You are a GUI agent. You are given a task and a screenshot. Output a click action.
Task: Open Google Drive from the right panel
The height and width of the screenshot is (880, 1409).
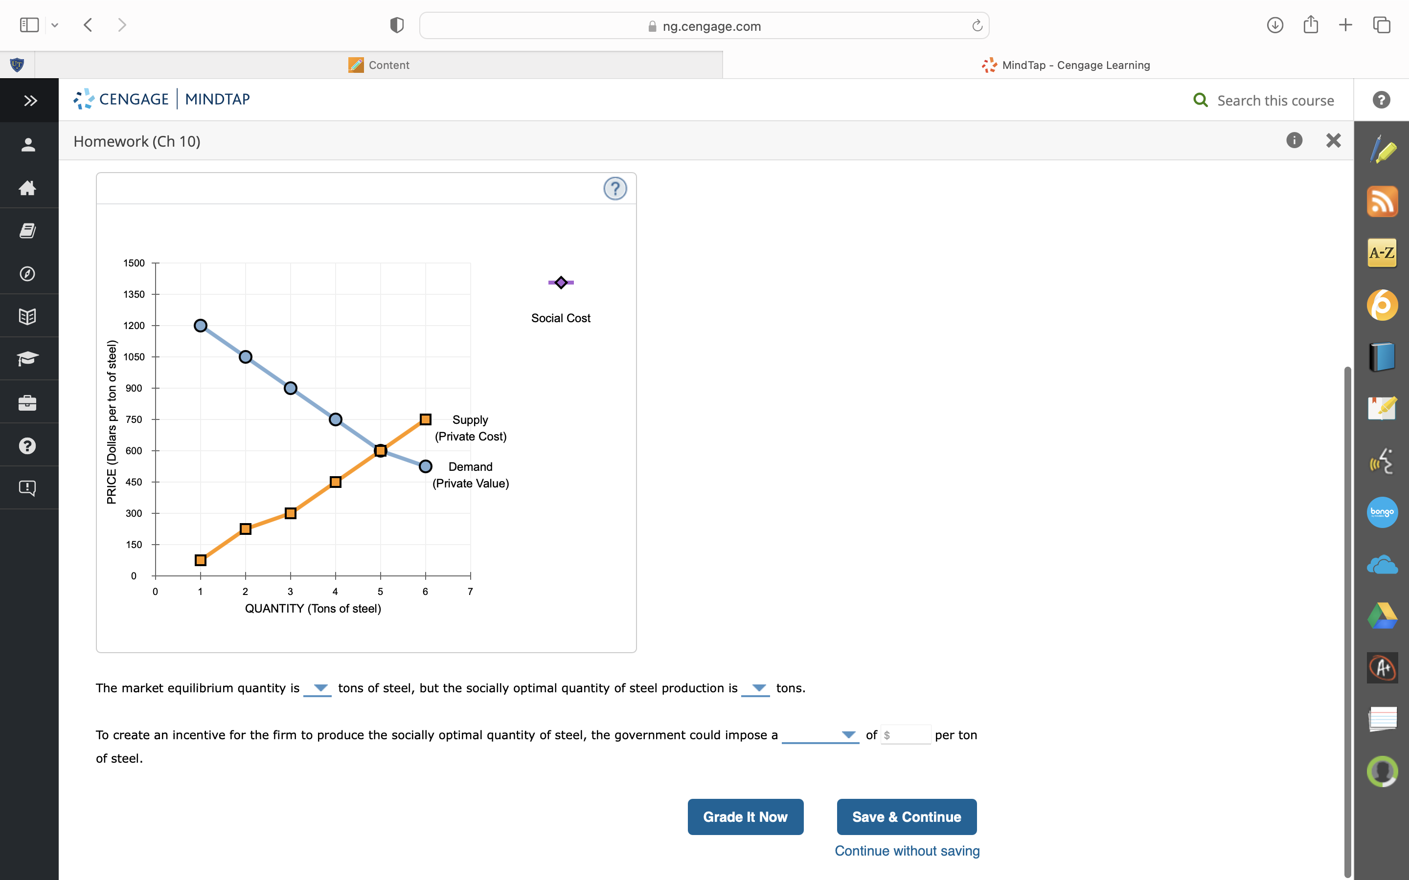tap(1383, 615)
